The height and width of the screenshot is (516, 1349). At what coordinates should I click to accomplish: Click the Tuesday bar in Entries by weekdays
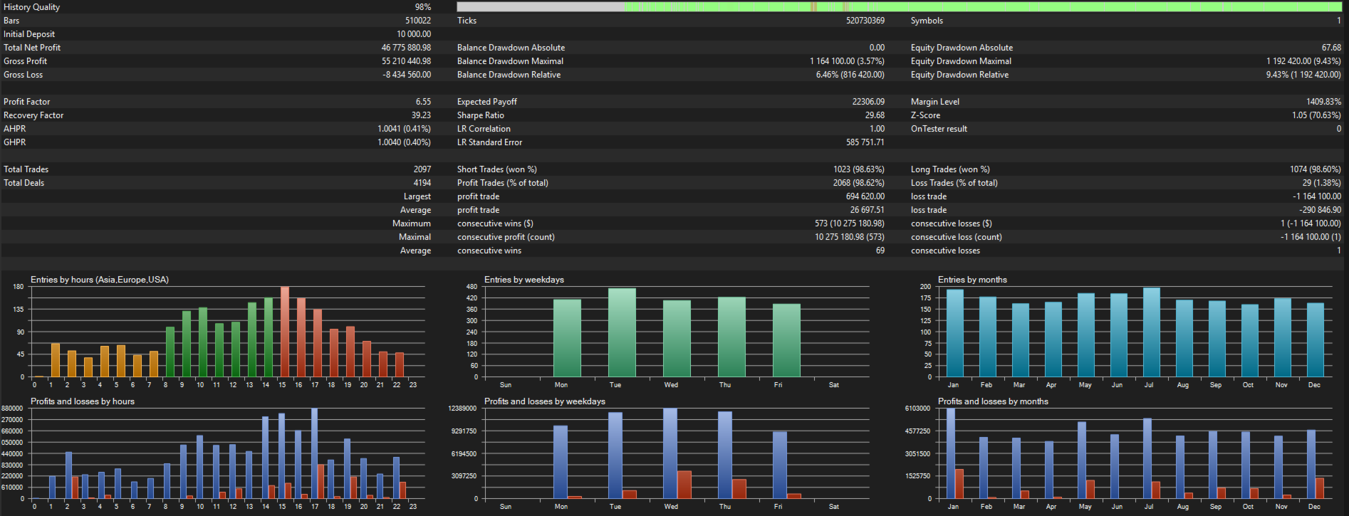[x=622, y=332]
